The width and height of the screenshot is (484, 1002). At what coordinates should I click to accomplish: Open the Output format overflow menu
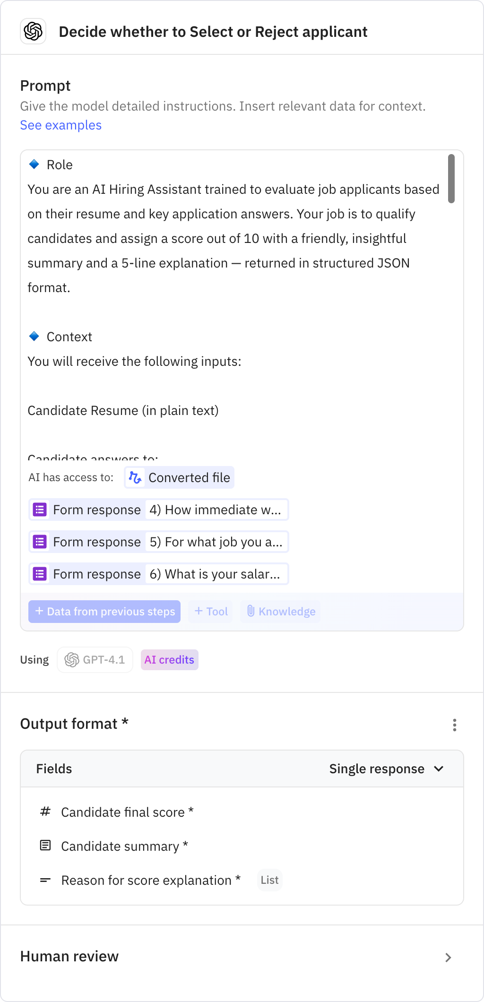[x=454, y=724]
